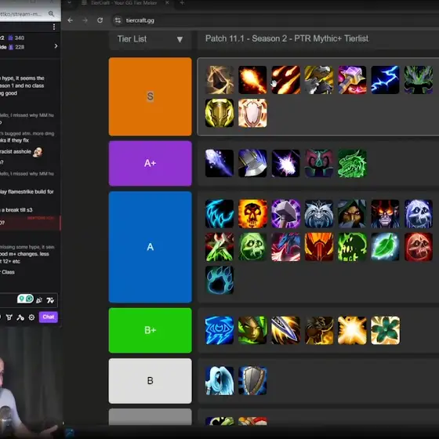The height and width of the screenshot is (439, 439).
Task: Edit the Patch 11.1 Season 2 title field
Action: [x=317, y=38]
